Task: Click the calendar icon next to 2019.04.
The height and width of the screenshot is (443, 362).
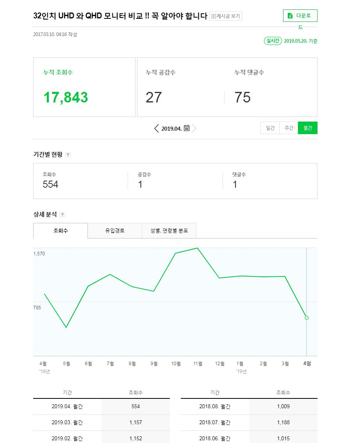Action: [187, 128]
